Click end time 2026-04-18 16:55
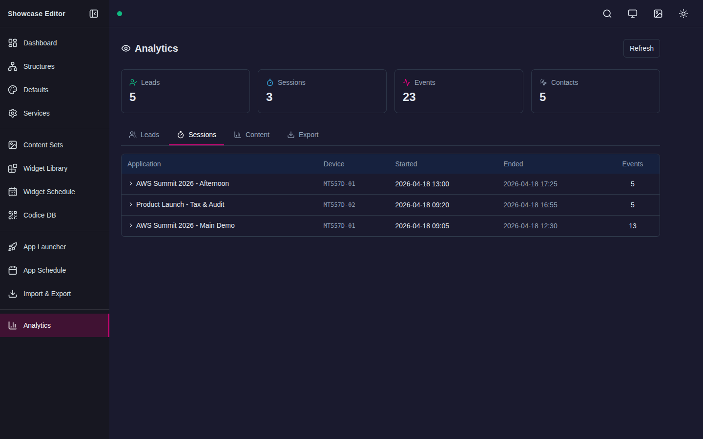 (530, 205)
